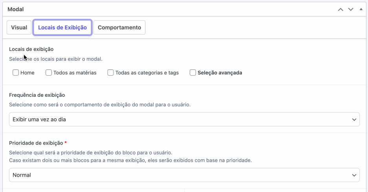Screen dimensions: 368x192
Task: Click the Modal panel header title
Action: [x=16, y=9]
